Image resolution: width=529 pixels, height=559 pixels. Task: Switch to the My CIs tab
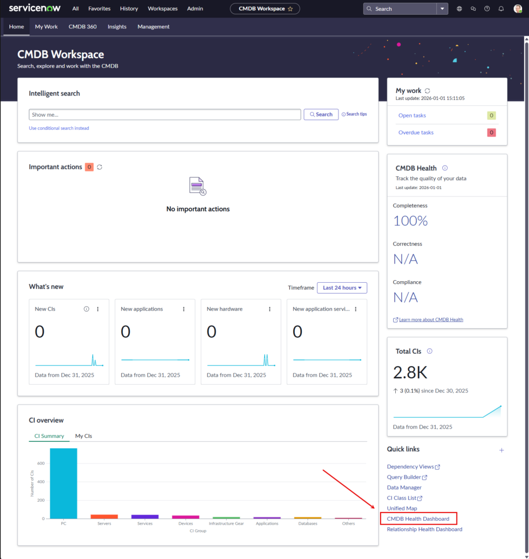(x=84, y=436)
